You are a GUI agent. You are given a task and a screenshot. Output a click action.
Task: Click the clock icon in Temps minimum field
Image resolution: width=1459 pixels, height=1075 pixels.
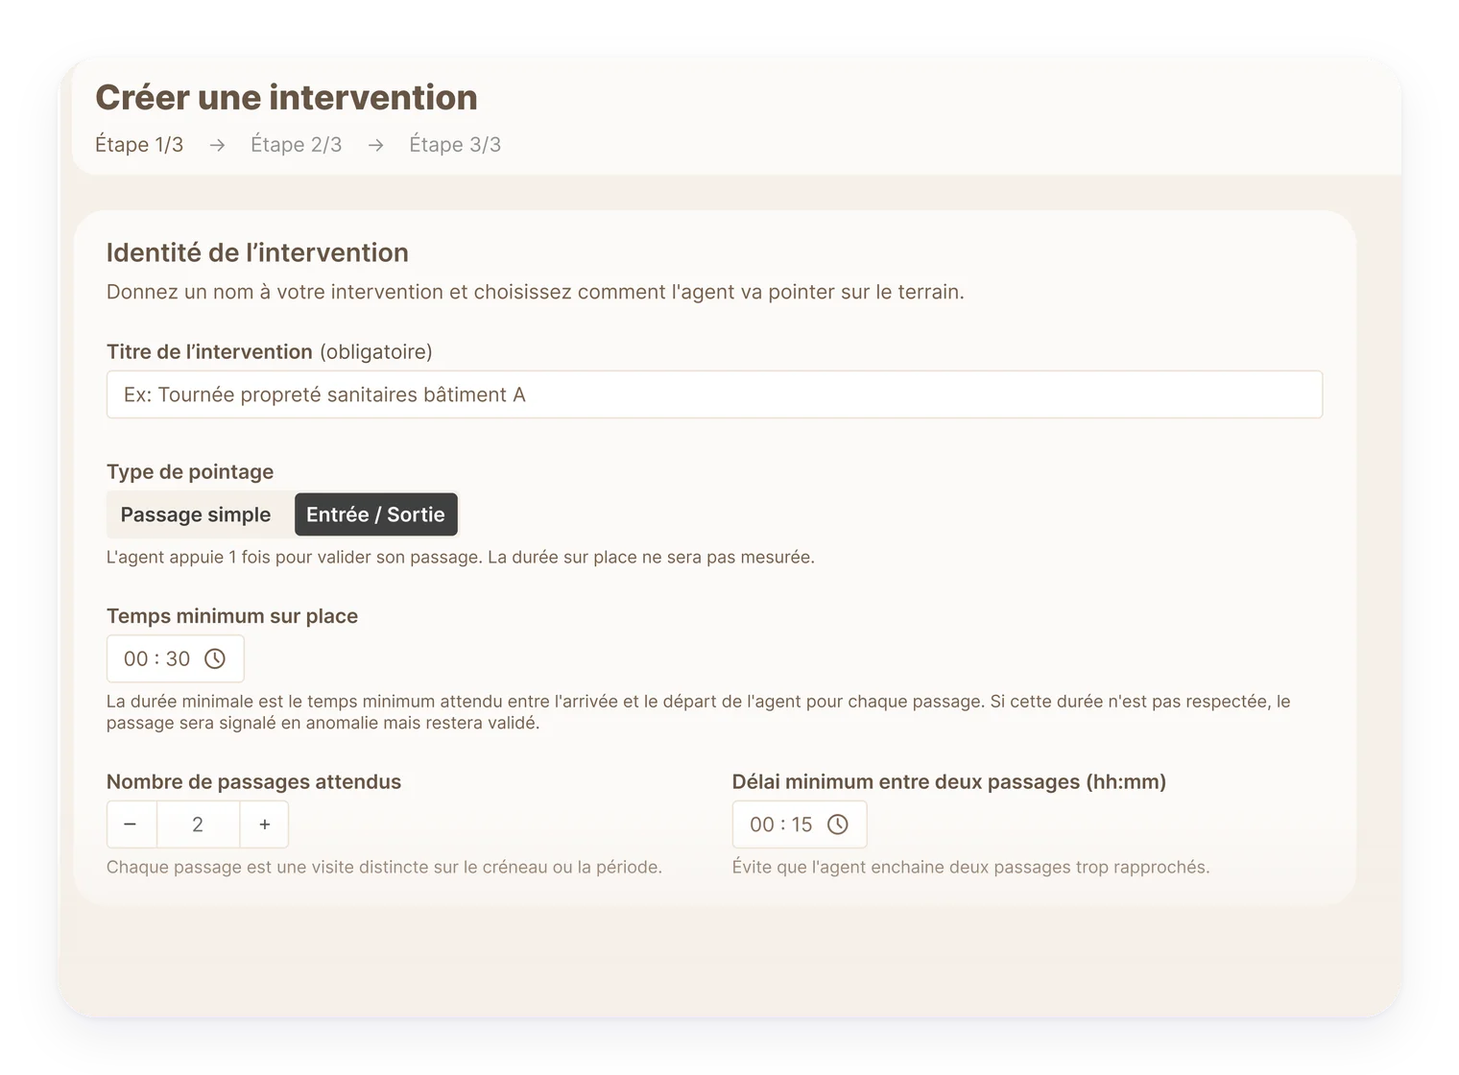tap(215, 658)
